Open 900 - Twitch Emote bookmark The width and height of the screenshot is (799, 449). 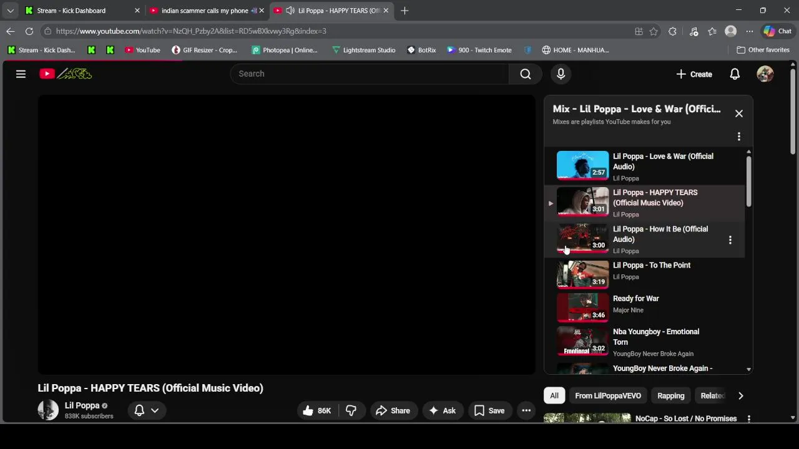(479, 50)
